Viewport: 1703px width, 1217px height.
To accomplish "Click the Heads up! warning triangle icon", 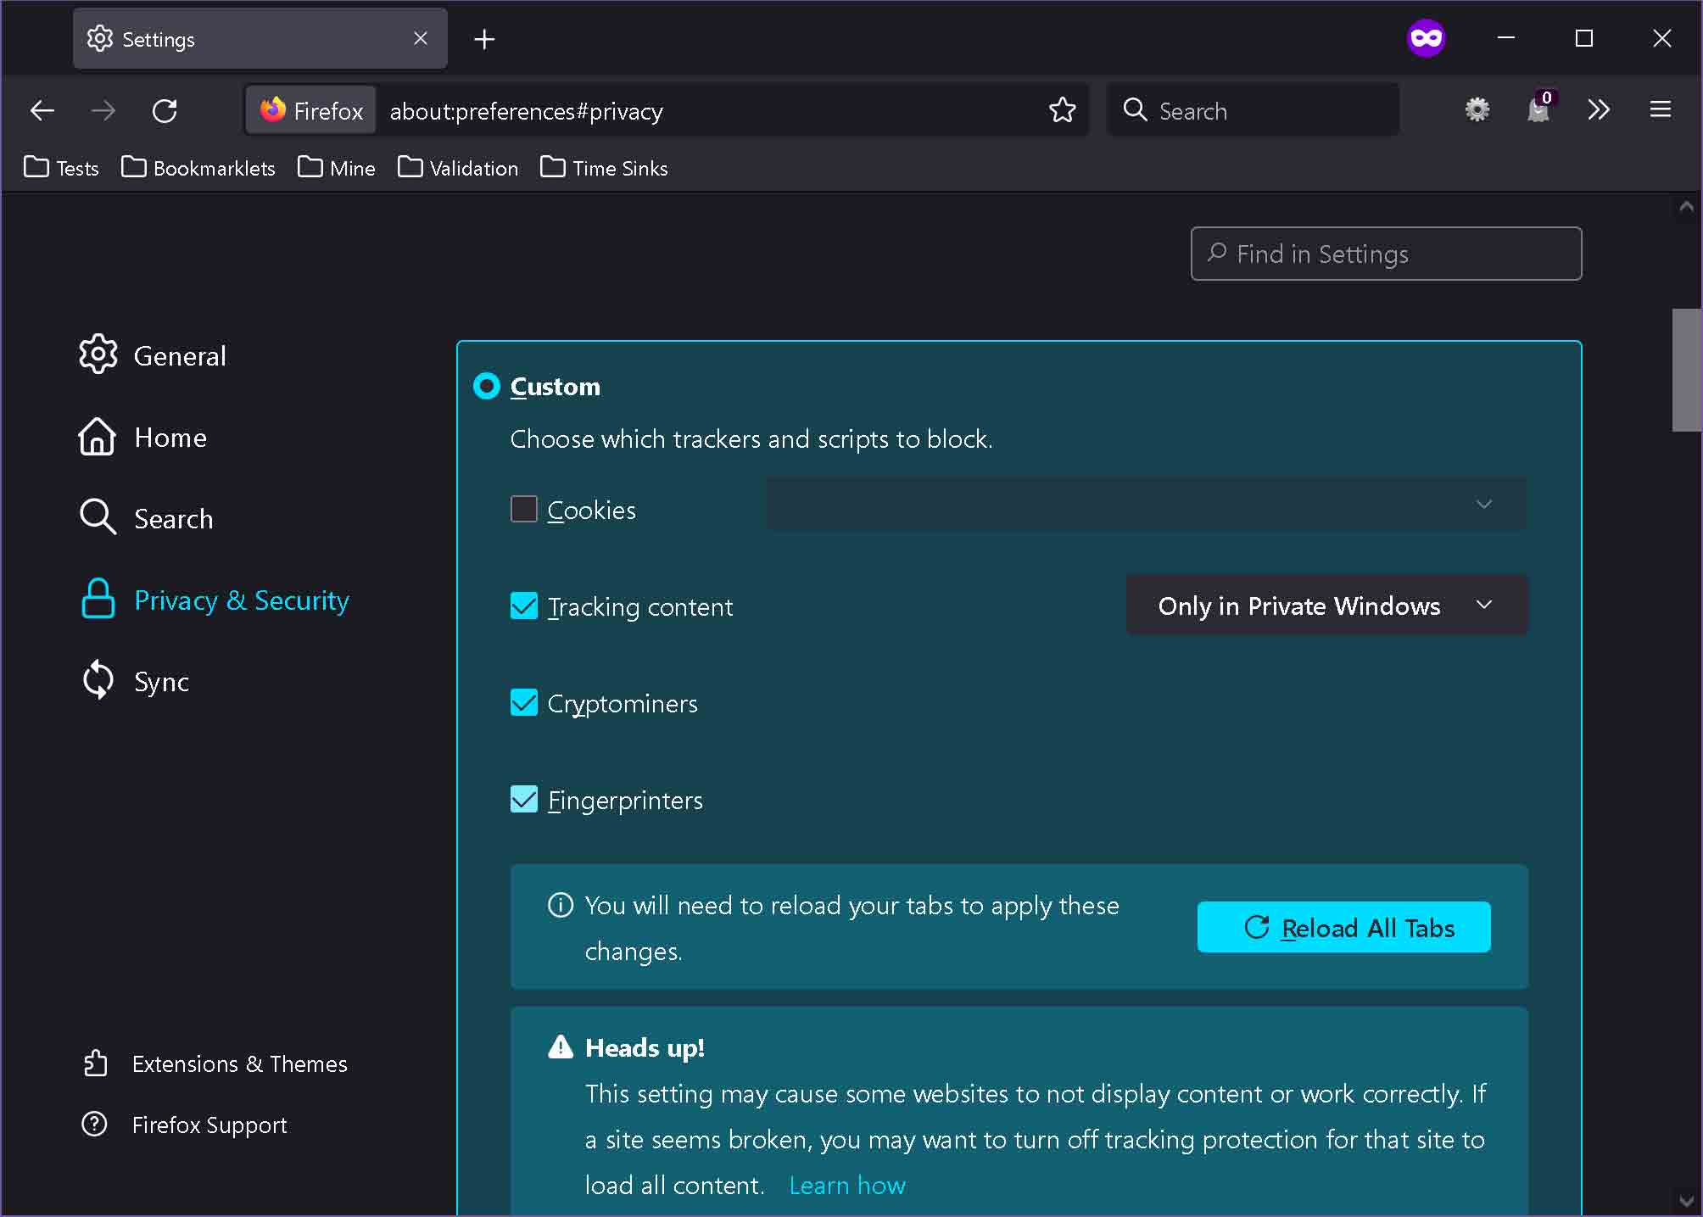I will [561, 1047].
